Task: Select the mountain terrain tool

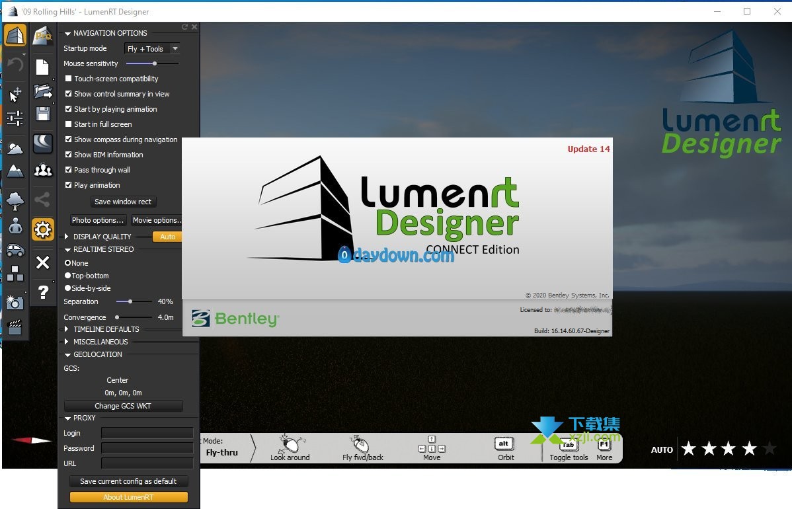Action: tap(15, 172)
